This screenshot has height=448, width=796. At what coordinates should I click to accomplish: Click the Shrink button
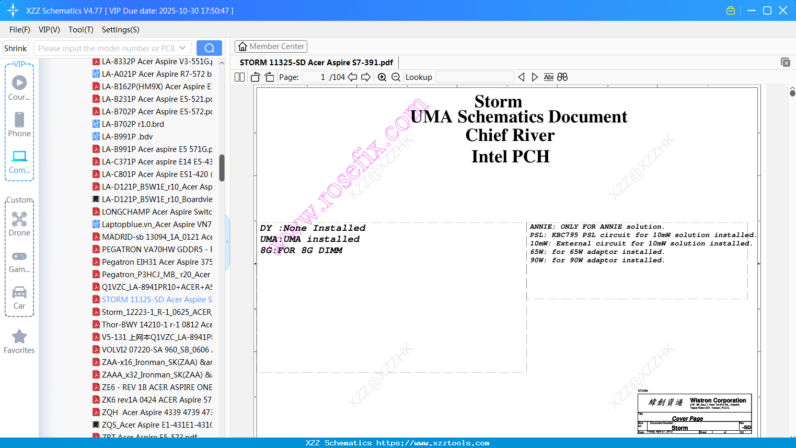pos(15,48)
